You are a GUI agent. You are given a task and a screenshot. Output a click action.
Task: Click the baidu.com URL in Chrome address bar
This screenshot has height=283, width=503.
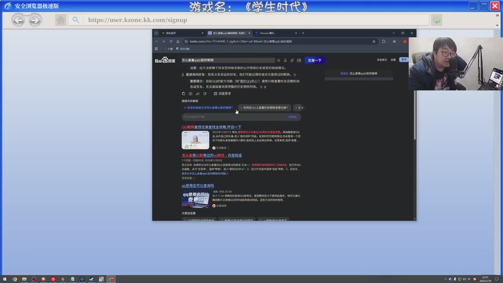pyautogui.click(x=241, y=42)
